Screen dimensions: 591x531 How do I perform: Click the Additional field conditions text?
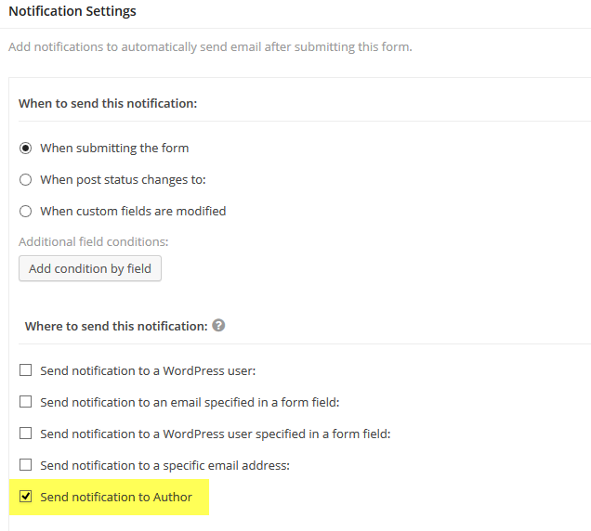click(x=94, y=241)
